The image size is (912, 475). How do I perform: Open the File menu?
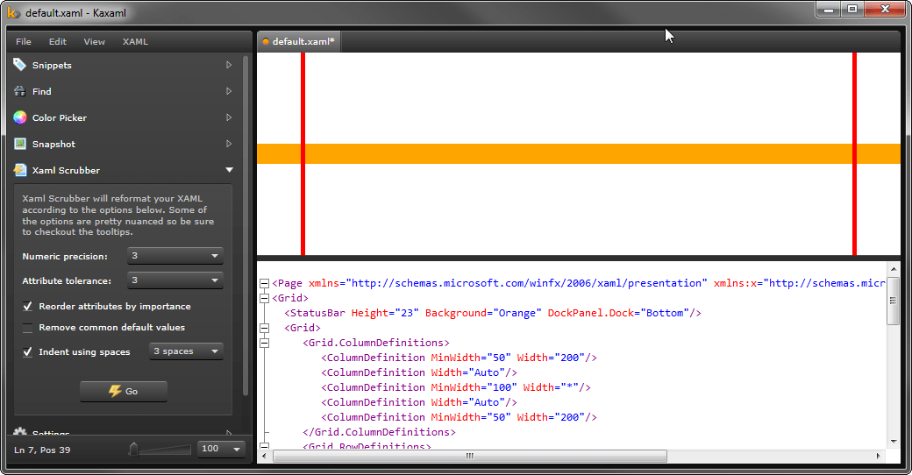point(24,41)
